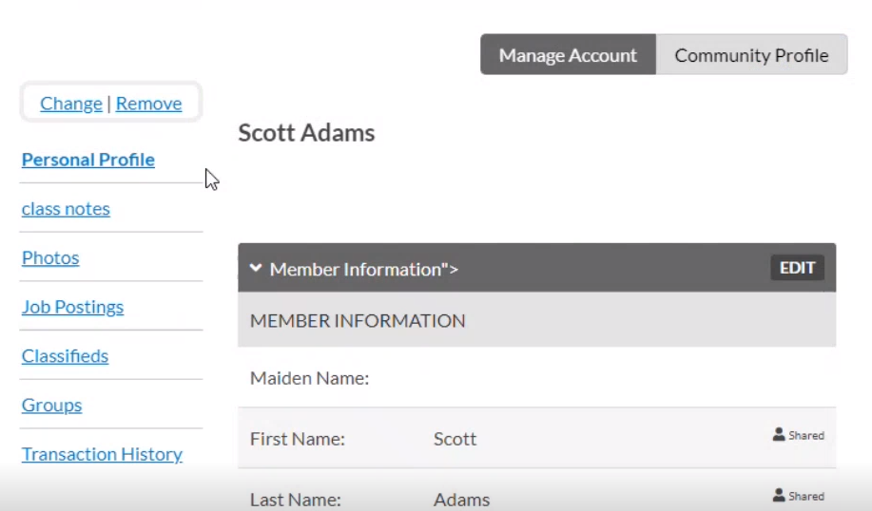872x511 pixels.
Task: Click the Change photo link
Action: [71, 104]
